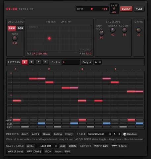151x159 pixels.
Task: Switch to pattern B
Action: pos(31,62)
